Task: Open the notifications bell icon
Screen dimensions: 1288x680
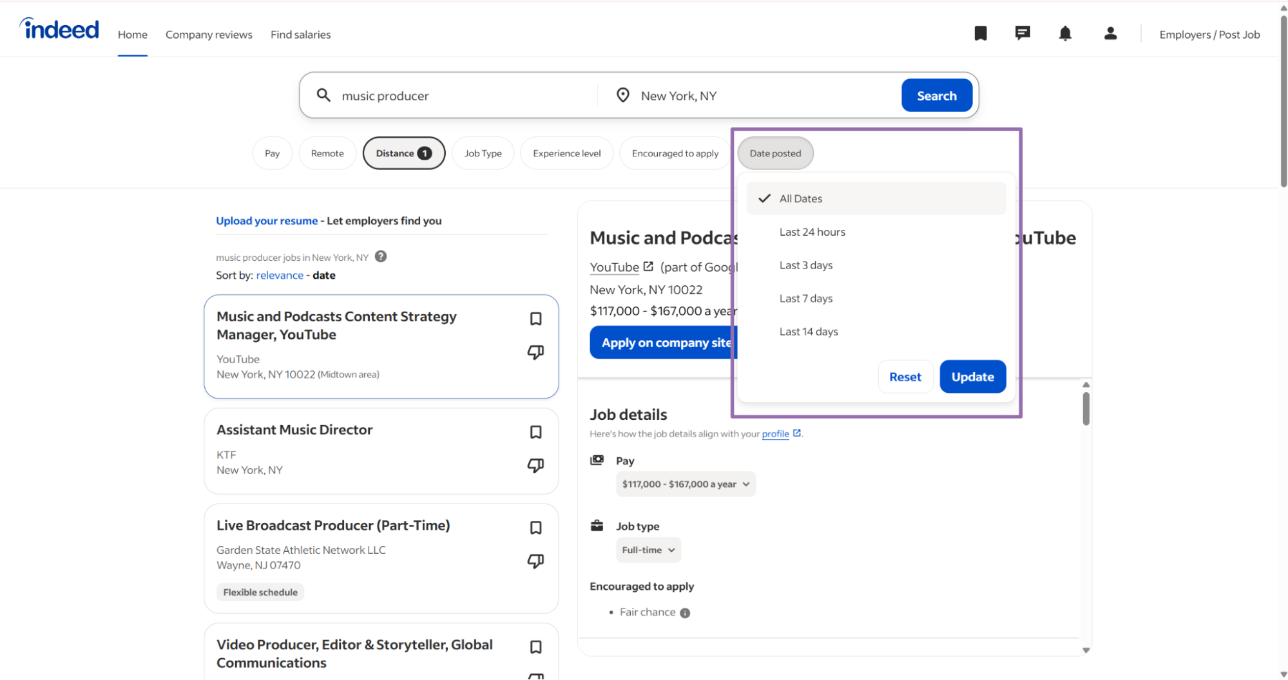Action: click(1065, 33)
